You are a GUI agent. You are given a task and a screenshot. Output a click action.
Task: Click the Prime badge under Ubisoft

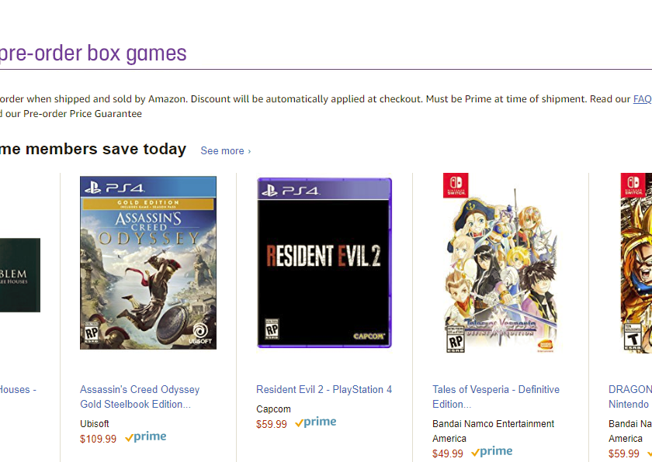pyautogui.click(x=146, y=437)
